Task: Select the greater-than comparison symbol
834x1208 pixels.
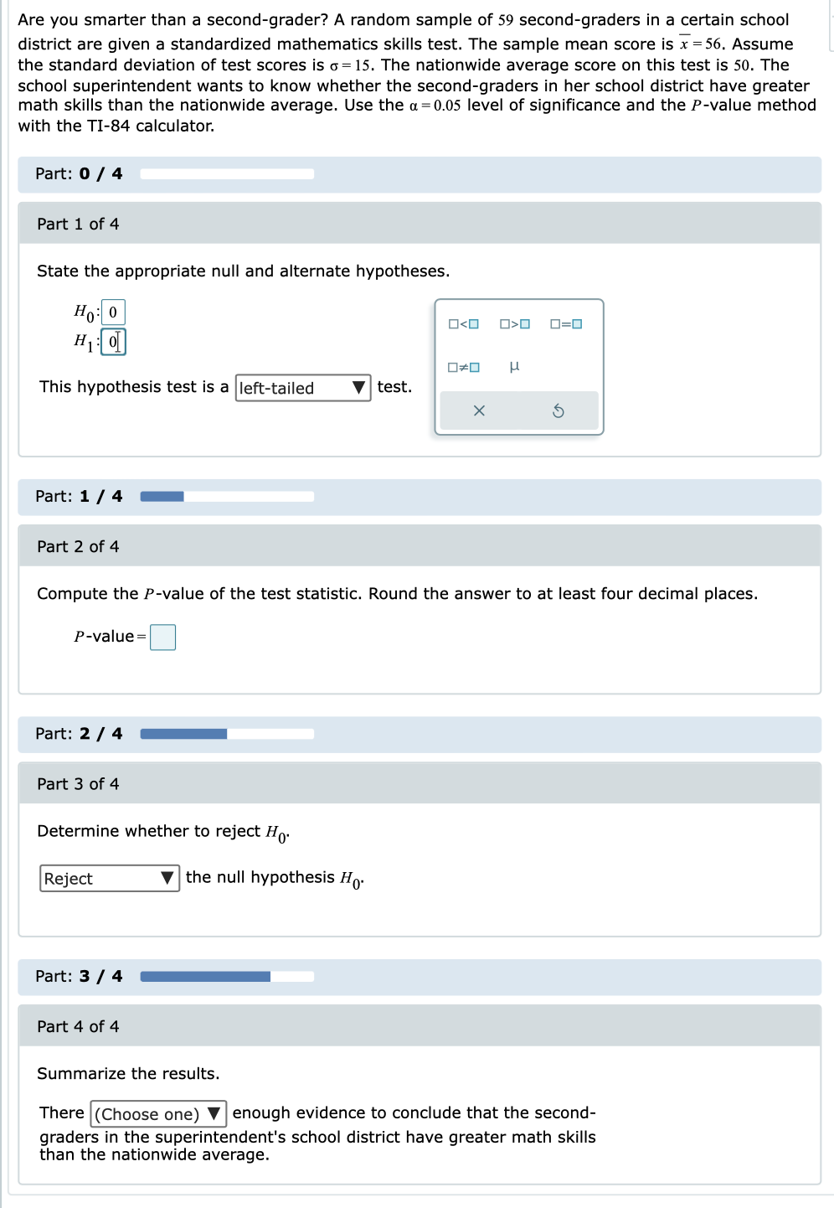Action: (x=513, y=323)
